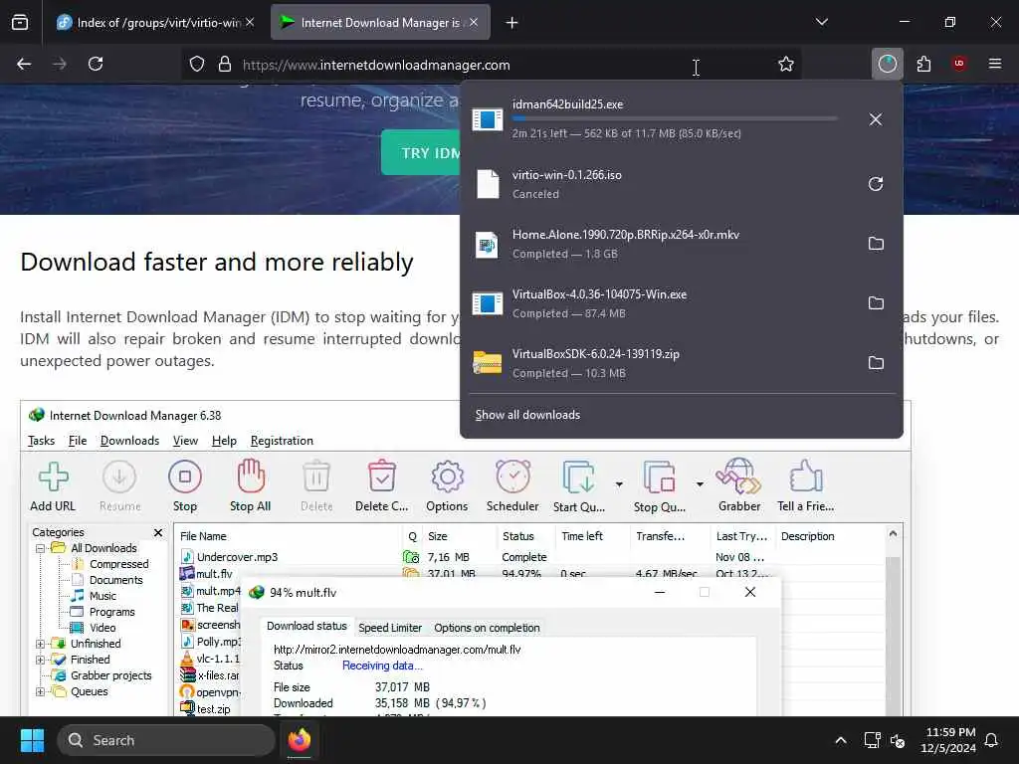Click Stop All hand icon

pos(250,485)
